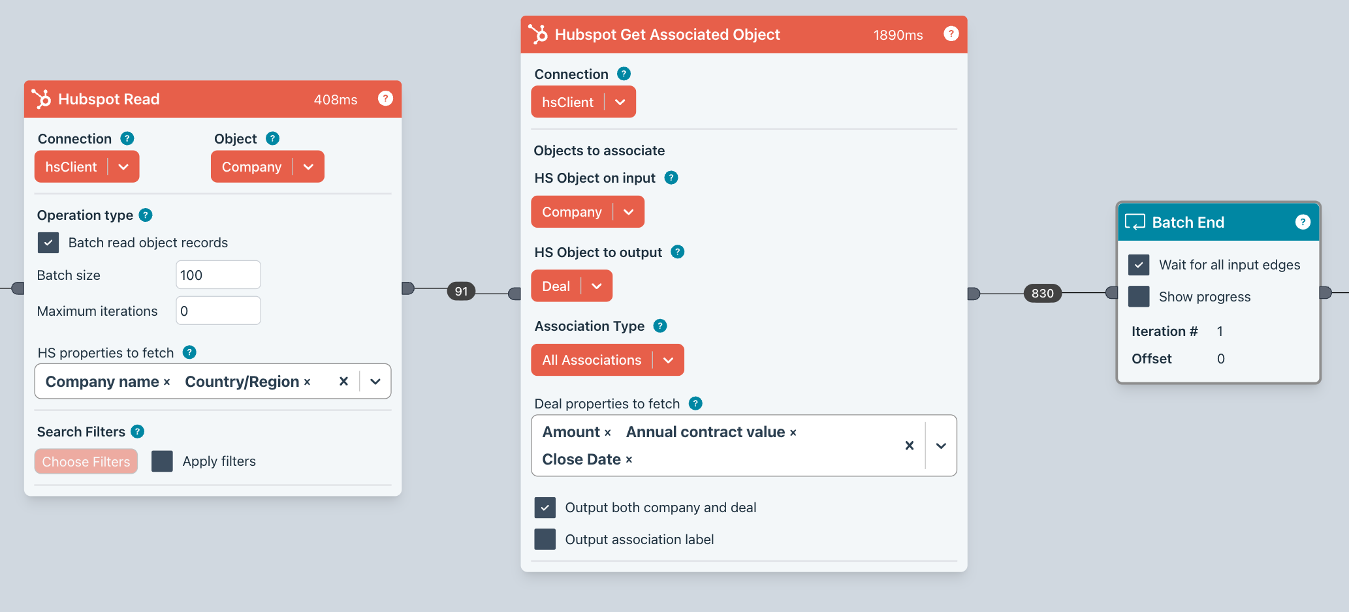Click the help icon in Hubspot Read header
This screenshot has width=1349, height=612.
pos(385,99)
